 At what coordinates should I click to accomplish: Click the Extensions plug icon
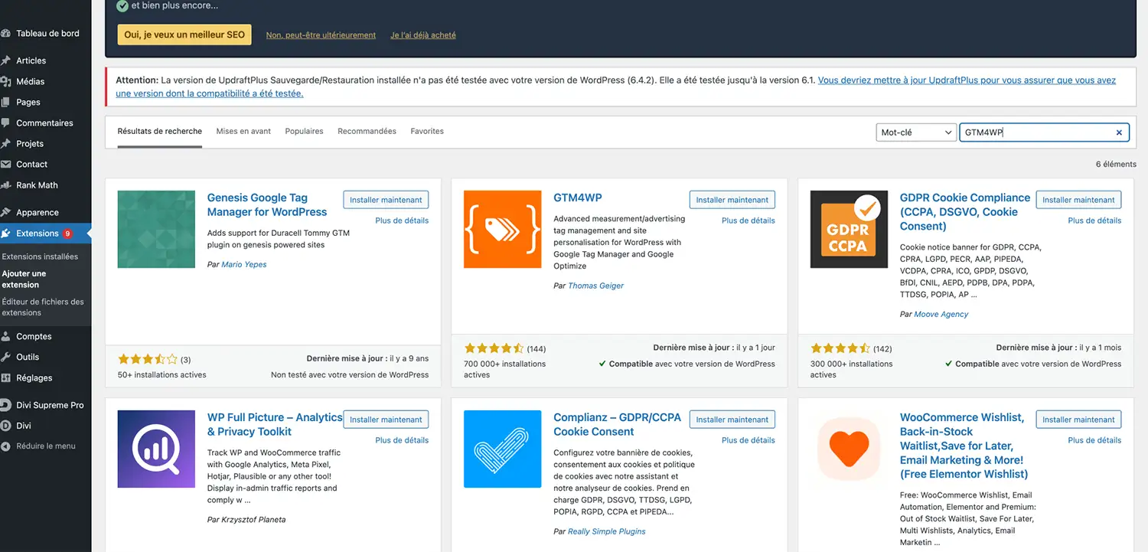[6, 234]
